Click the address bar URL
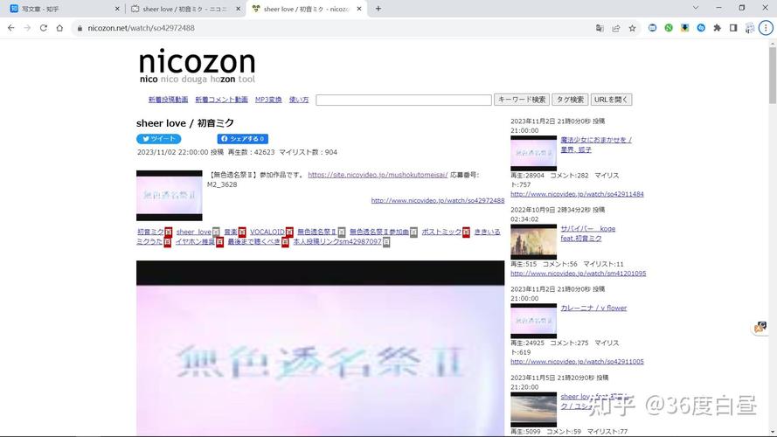The height and width of the screenshot is (437, 777). [142, 28]
